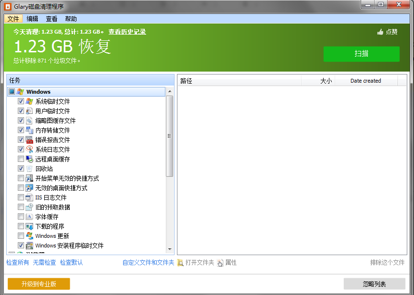Screen dimensions: 414x295
Task: Click the green 扫描 scan button
Action: [x=362, y=54]
